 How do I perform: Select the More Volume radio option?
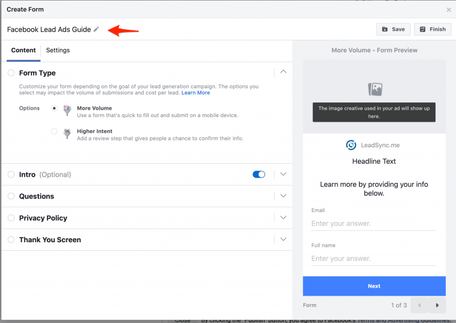pos(54,108)
